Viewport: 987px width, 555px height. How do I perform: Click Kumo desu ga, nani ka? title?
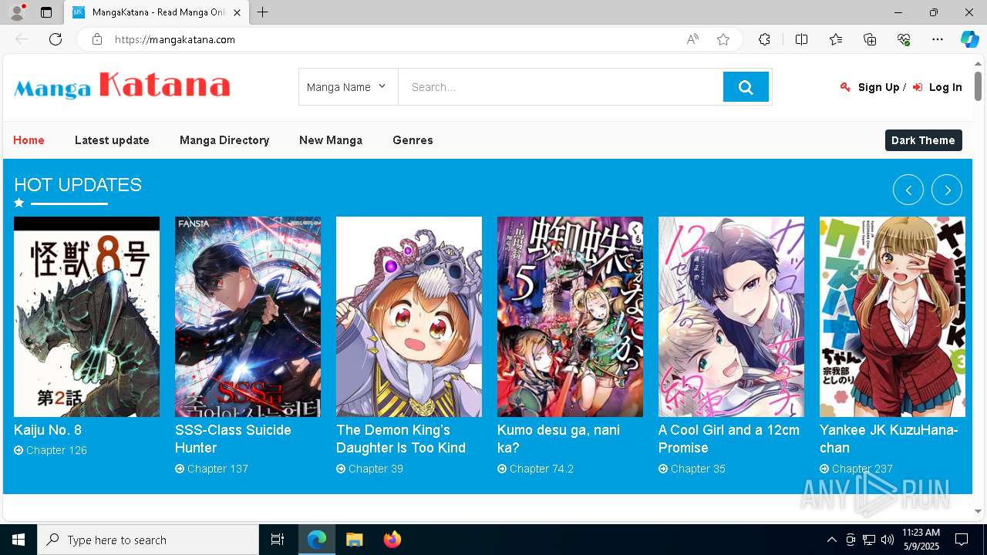558,439
